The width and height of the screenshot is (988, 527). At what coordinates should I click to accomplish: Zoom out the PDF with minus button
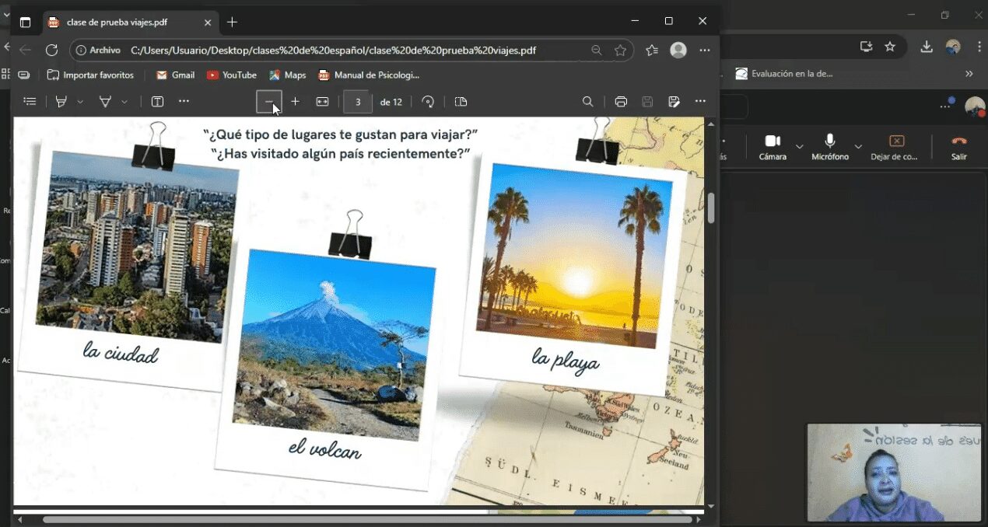tap(269, 102)
